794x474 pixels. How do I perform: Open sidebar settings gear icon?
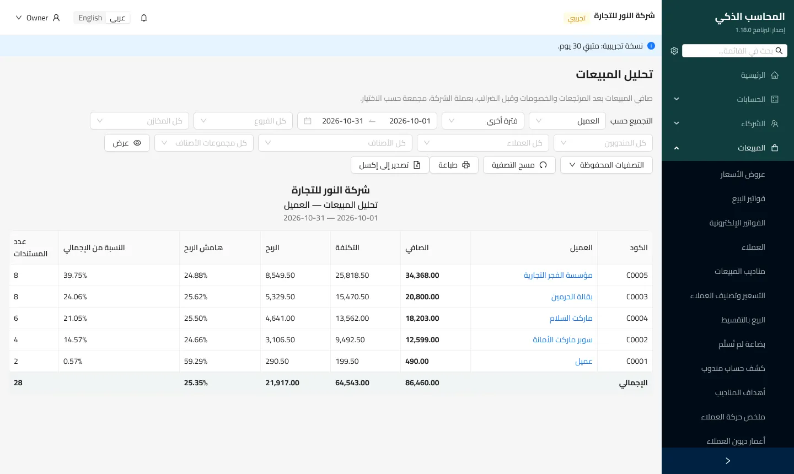tap(674, 51)
